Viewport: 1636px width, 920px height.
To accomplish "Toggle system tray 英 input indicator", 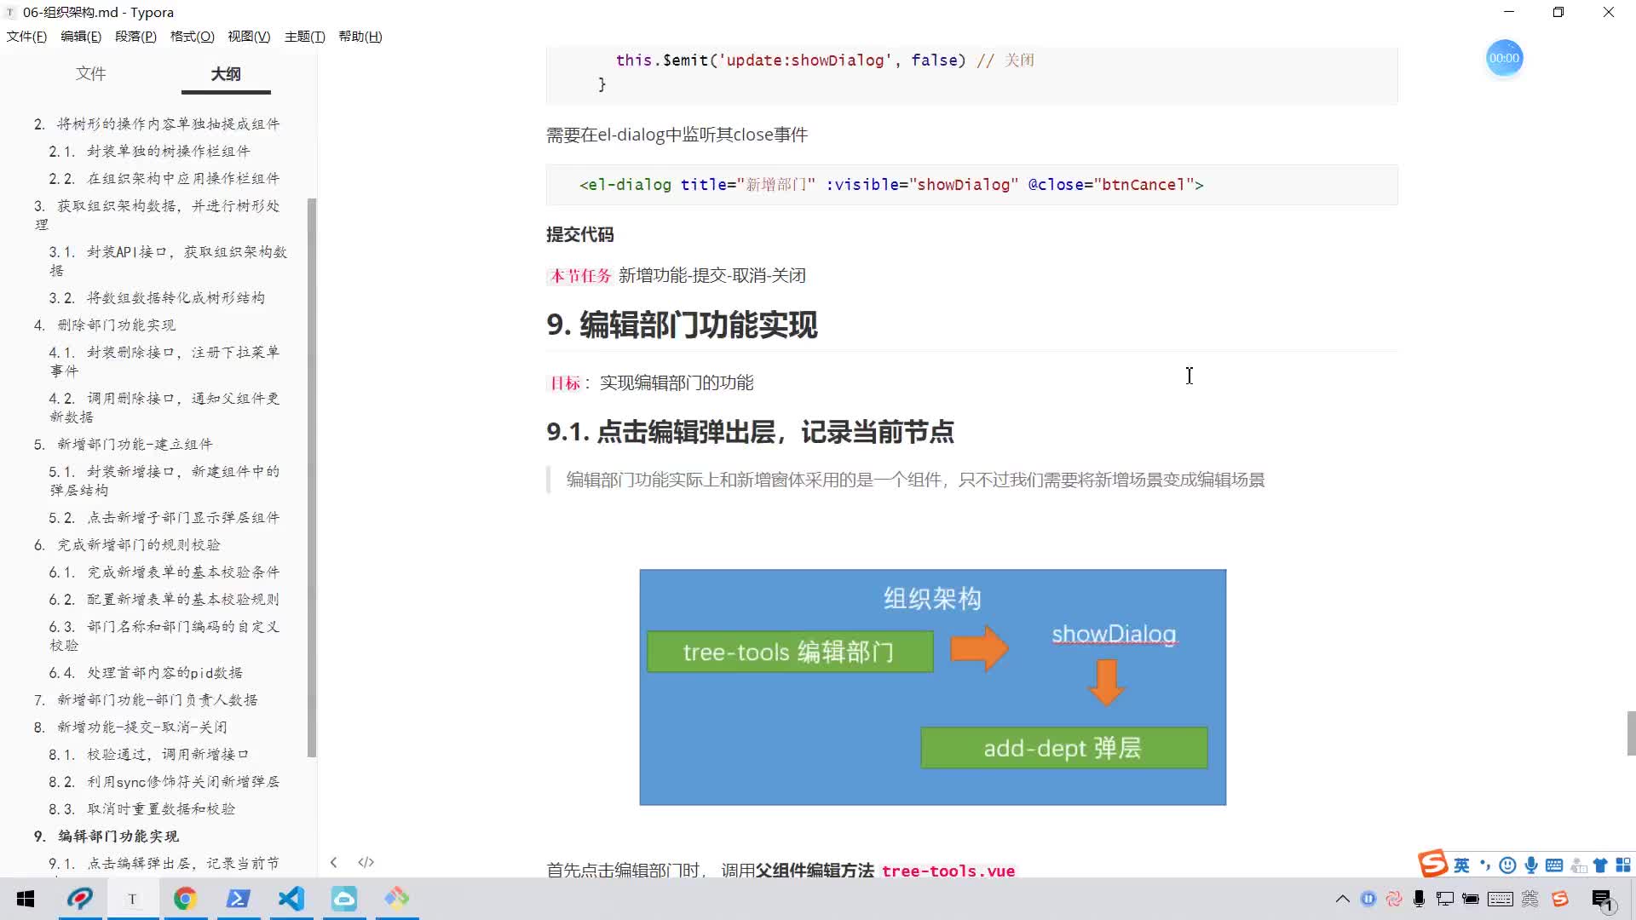I will [1530, 899].
